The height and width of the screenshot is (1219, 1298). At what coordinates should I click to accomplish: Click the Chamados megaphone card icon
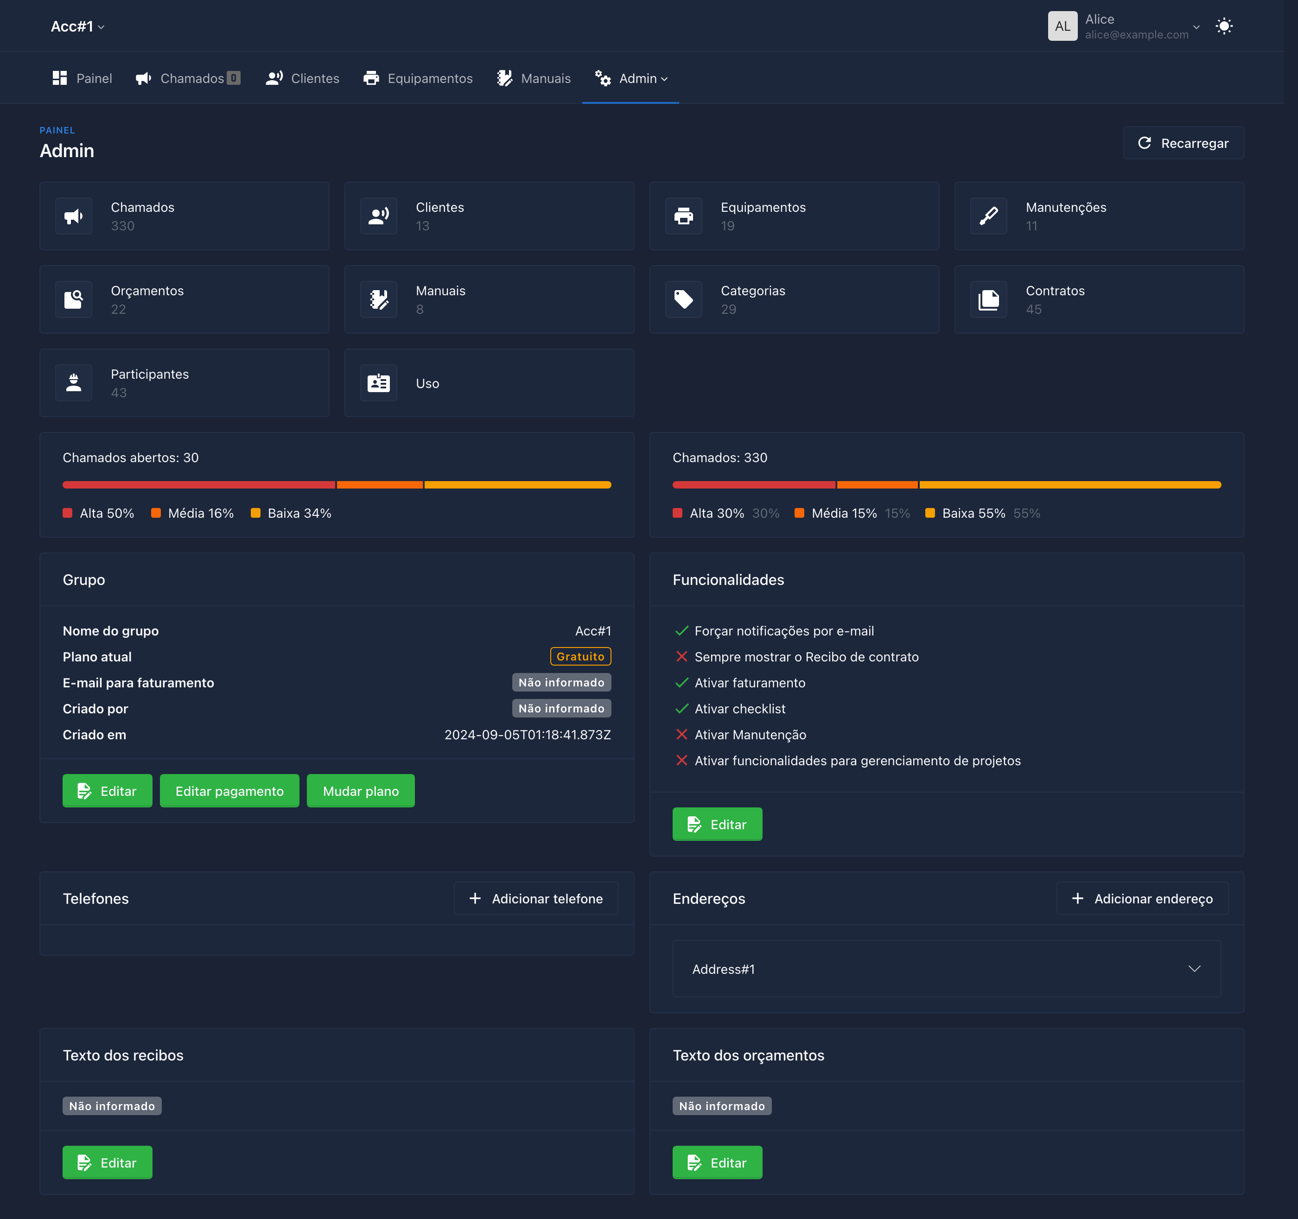(x=74, y=216)
